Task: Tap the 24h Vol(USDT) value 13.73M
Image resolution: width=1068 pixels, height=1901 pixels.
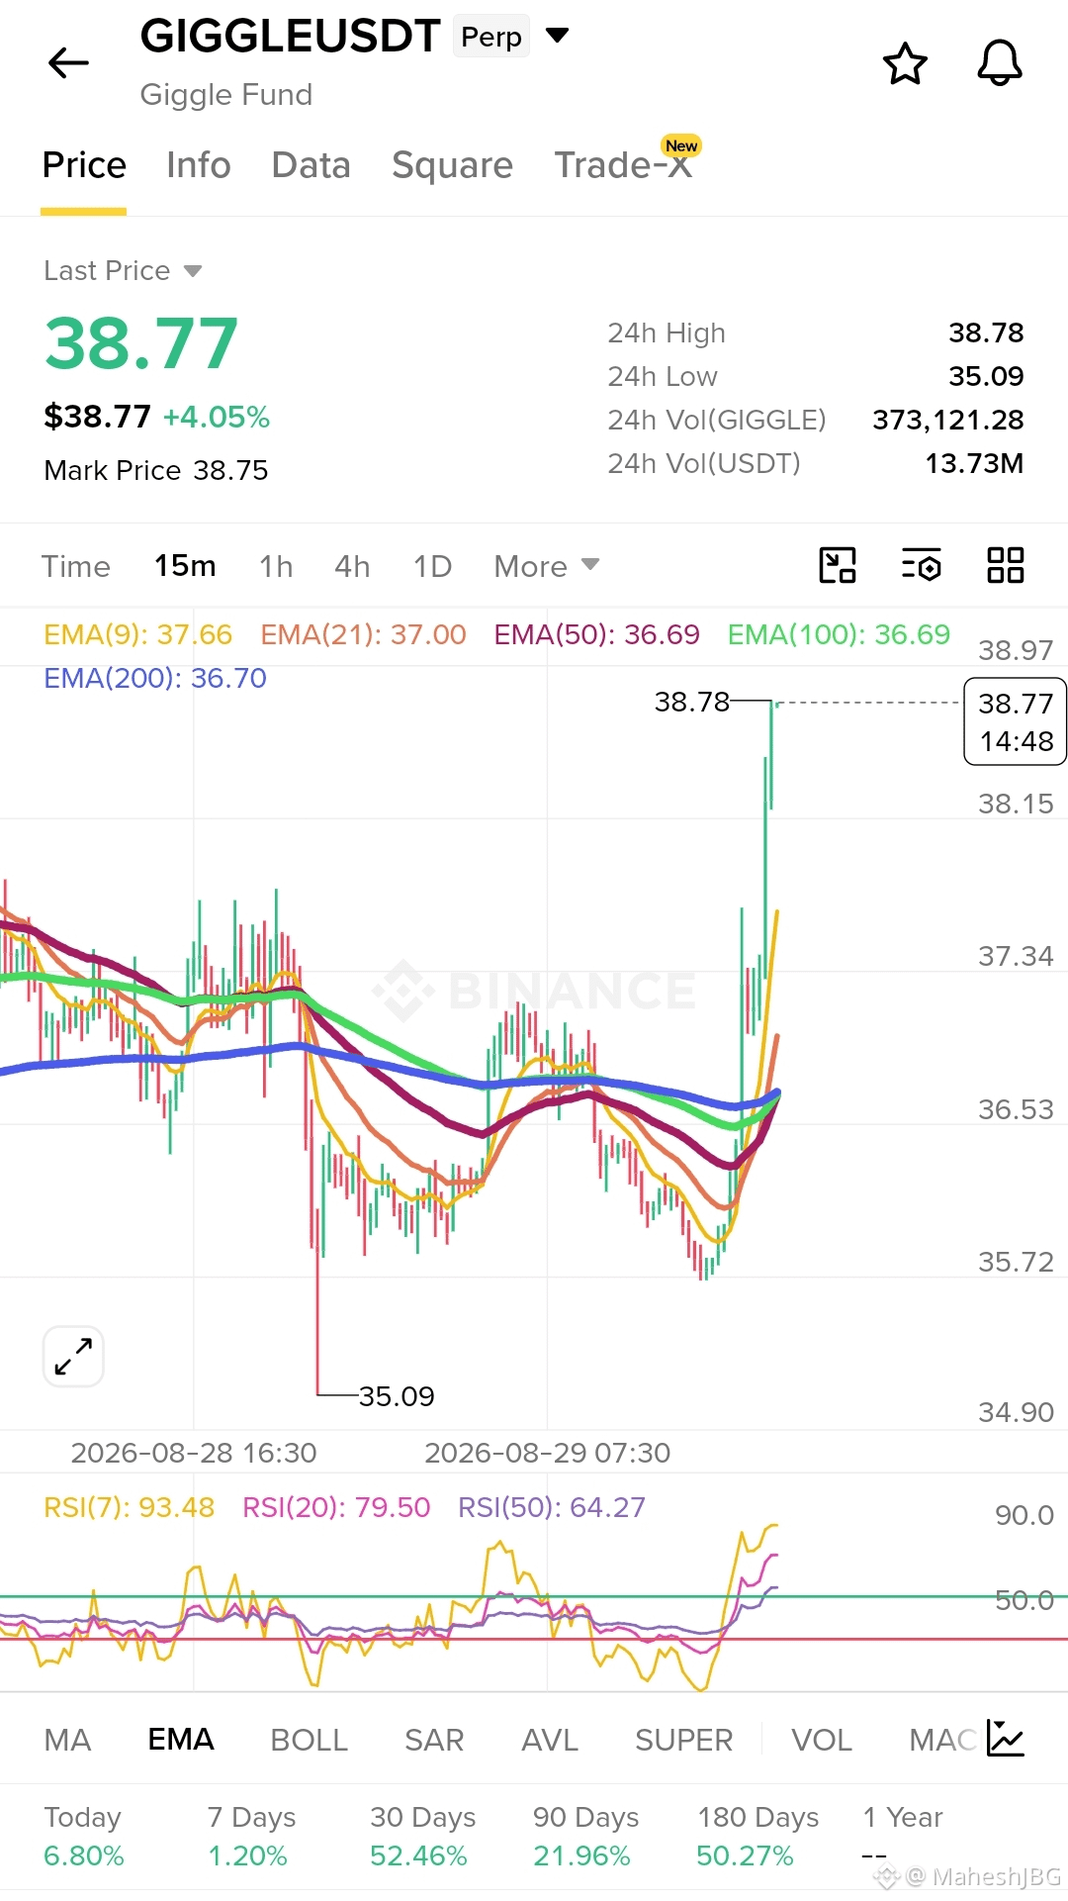Action: pos(974,463)
